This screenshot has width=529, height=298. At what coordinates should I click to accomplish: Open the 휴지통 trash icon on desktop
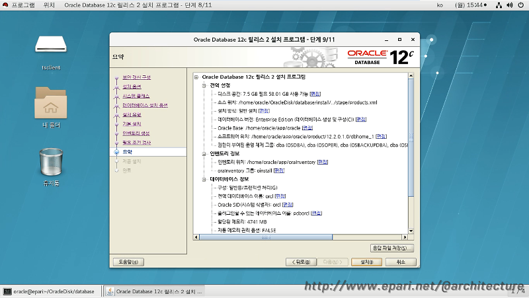(51, 162)
